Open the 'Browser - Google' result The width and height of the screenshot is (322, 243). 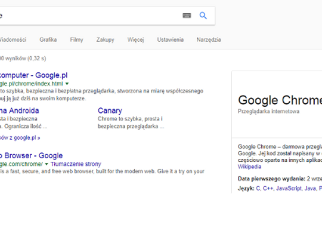(31, 156)
